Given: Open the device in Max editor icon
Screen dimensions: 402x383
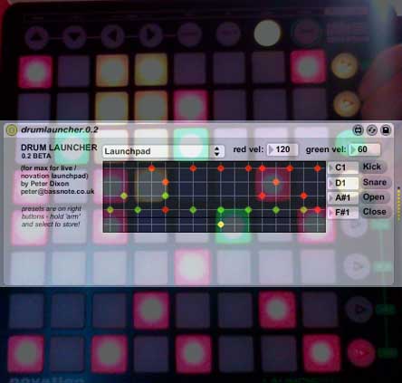Looking at the screenshot, I should tap(358, 130).
